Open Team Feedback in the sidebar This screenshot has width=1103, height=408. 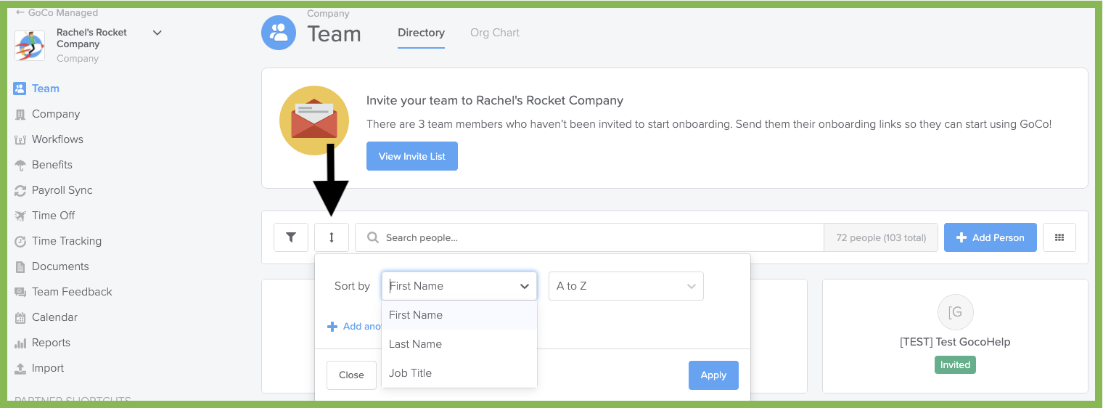click(x=72, y=292)
